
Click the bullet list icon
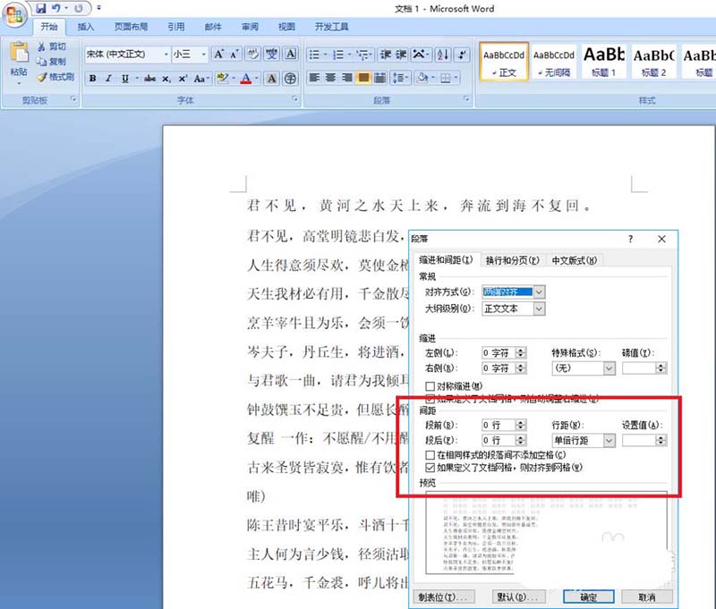(x=315, y=55)
